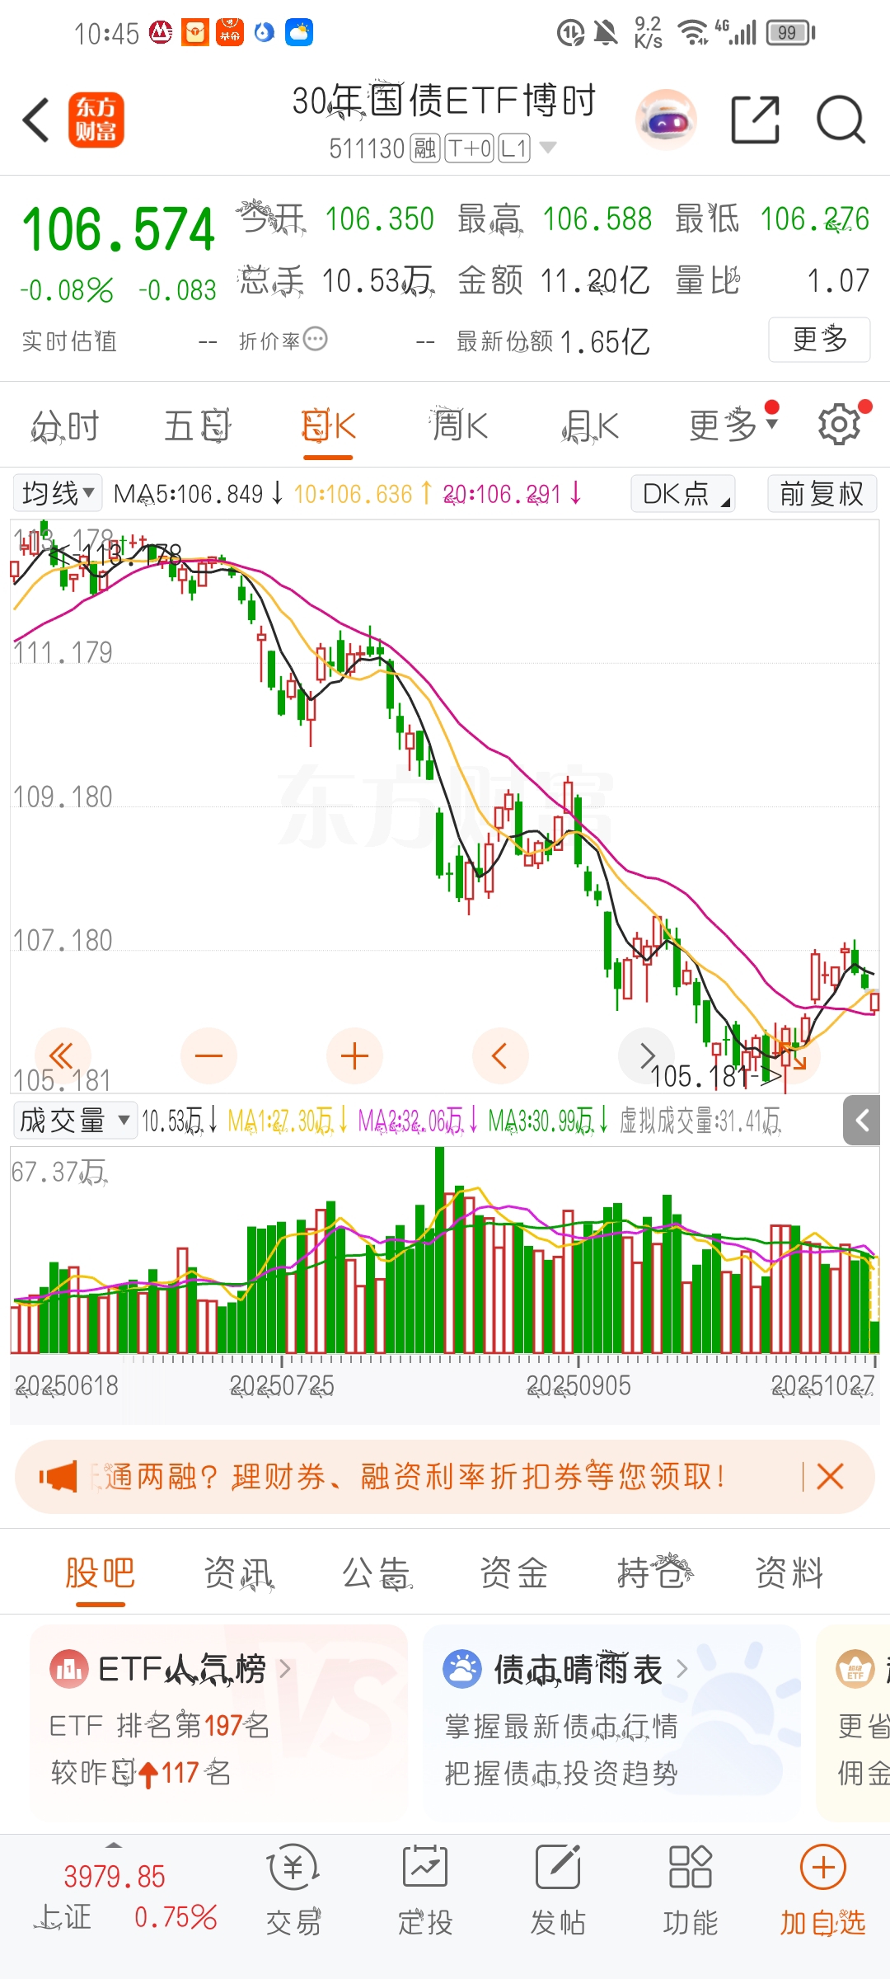Zoom out chart with minus button
890x1979 pixels.
coord(208,1055)
